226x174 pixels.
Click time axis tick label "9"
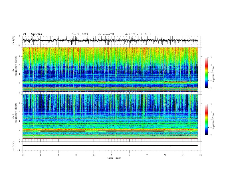point(183,155)
